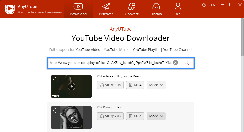Click the YouTube Music text
The height and width of the screenshot is (132, 244).
coord(116,50)
